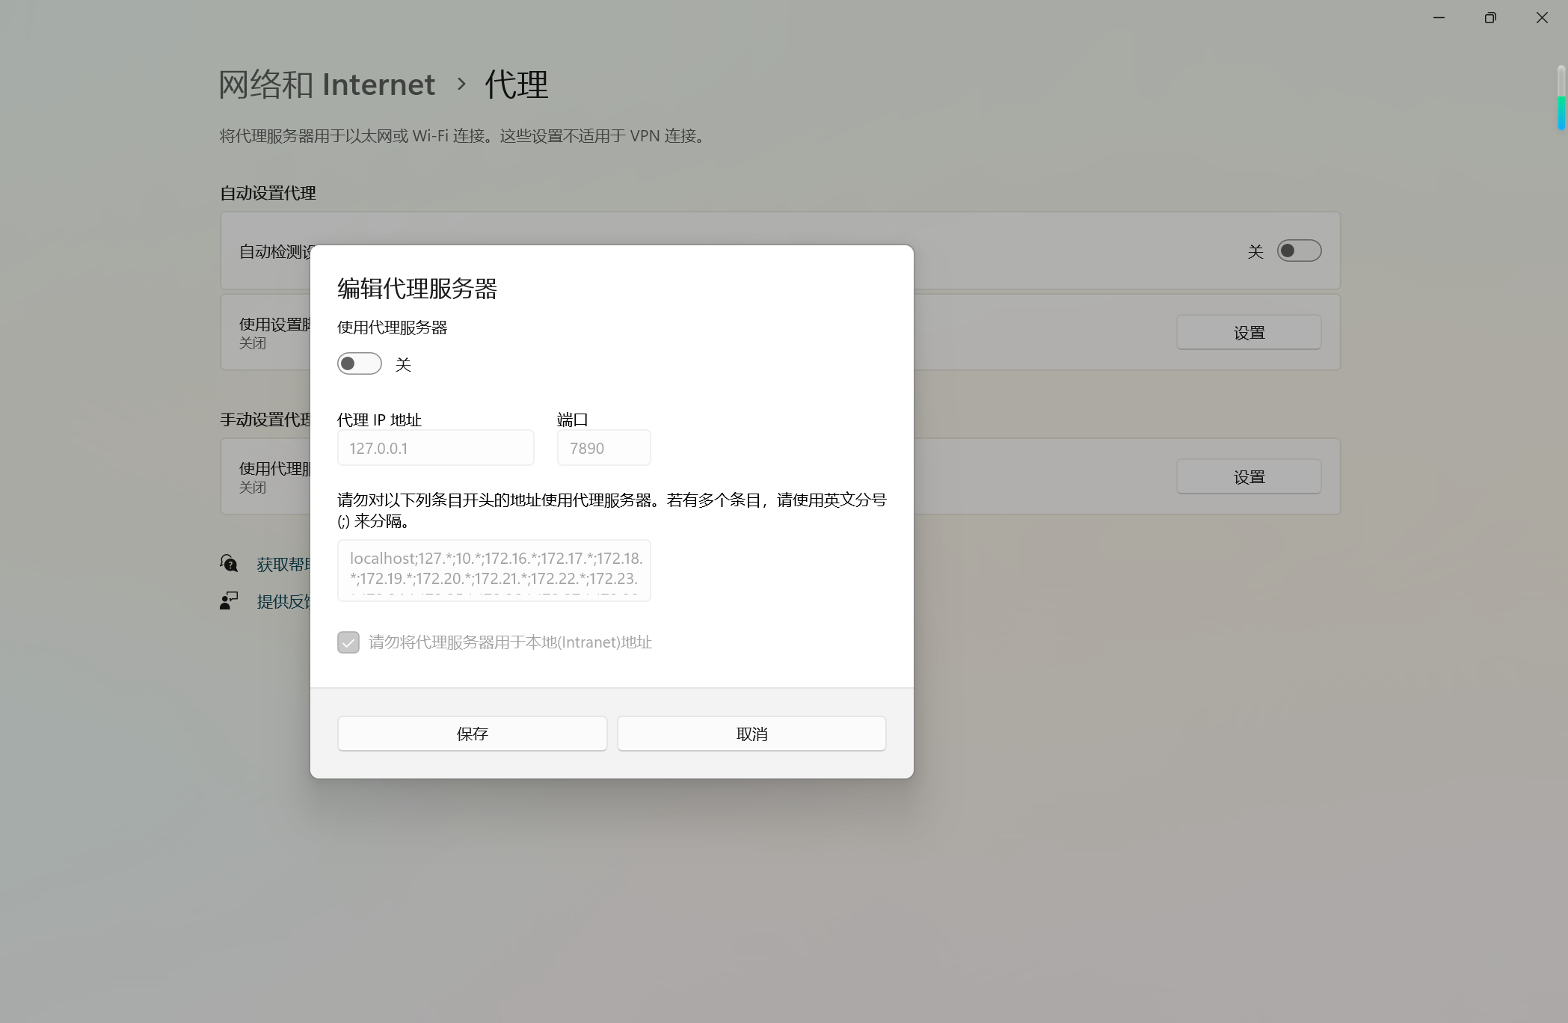
Task: Click the 保存 button
Action: click(x=472, y=734)
